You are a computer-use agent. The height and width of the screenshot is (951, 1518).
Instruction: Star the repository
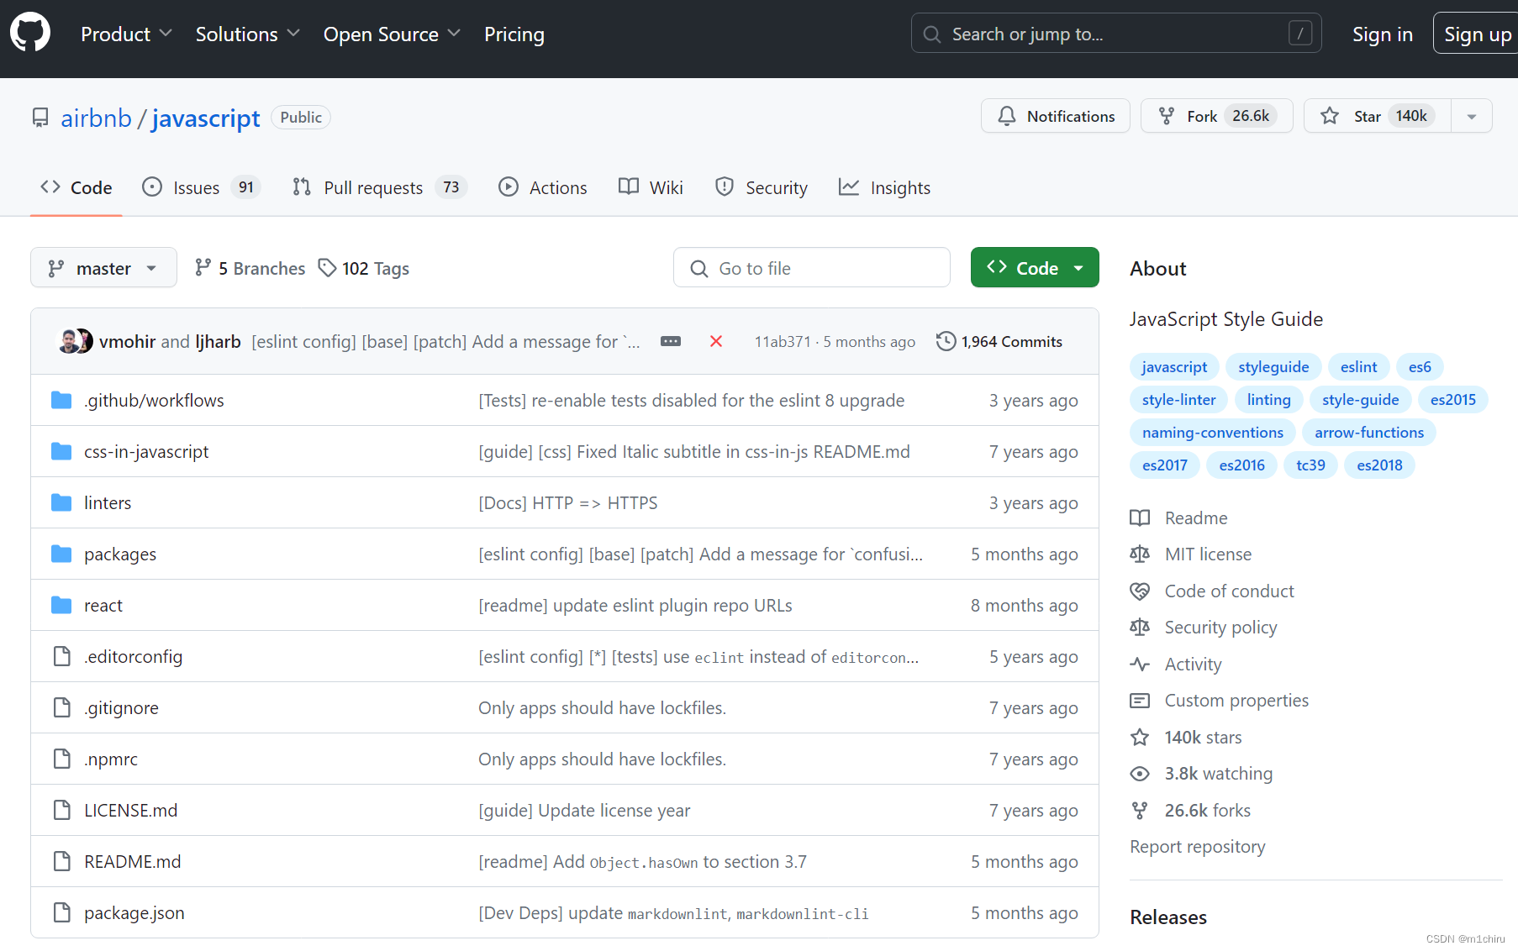tap(1378, 116)
